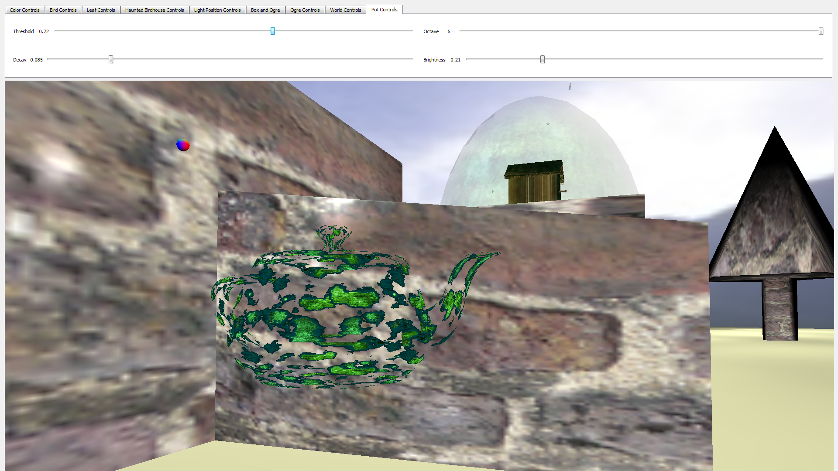Click the Octave slider handle

click(821, 31)
